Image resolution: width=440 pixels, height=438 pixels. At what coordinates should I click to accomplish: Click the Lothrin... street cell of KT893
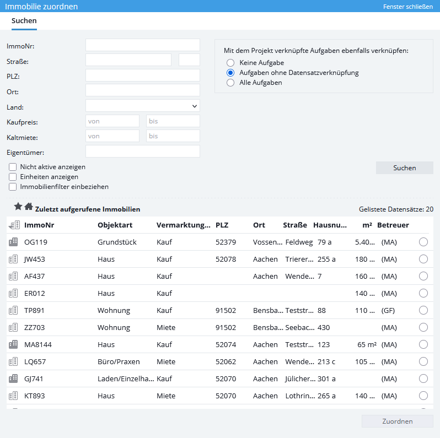click(x=300, y=396)
